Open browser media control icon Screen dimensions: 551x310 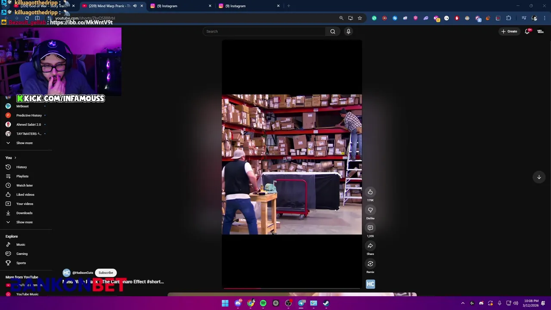pos(524,18)
